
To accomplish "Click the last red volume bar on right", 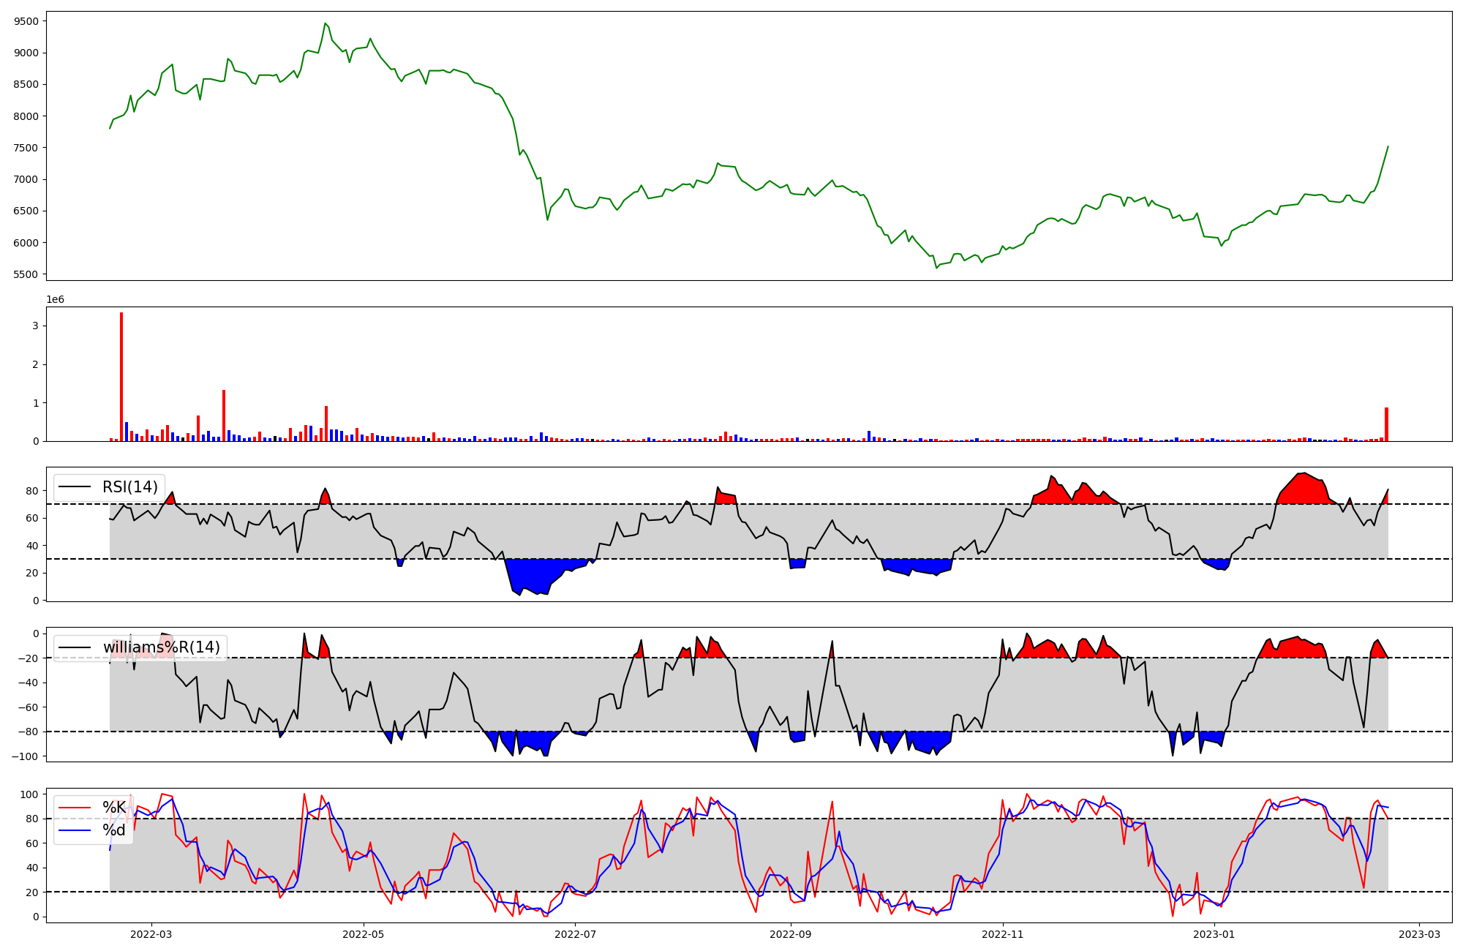I will coord(1386,424).
